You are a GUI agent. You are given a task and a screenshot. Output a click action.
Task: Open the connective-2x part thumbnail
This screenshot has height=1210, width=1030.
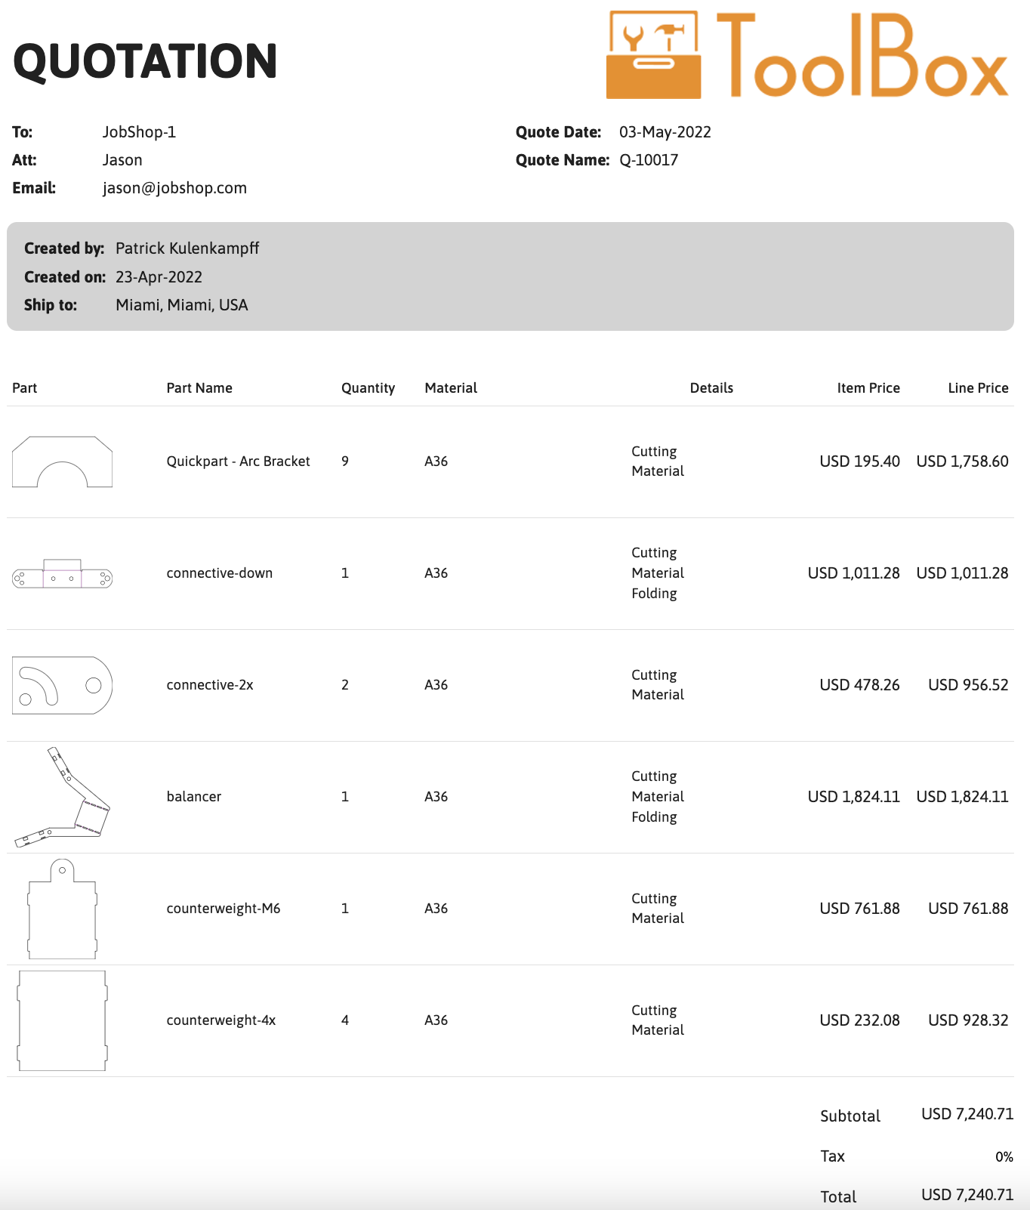tap(63, 685)
